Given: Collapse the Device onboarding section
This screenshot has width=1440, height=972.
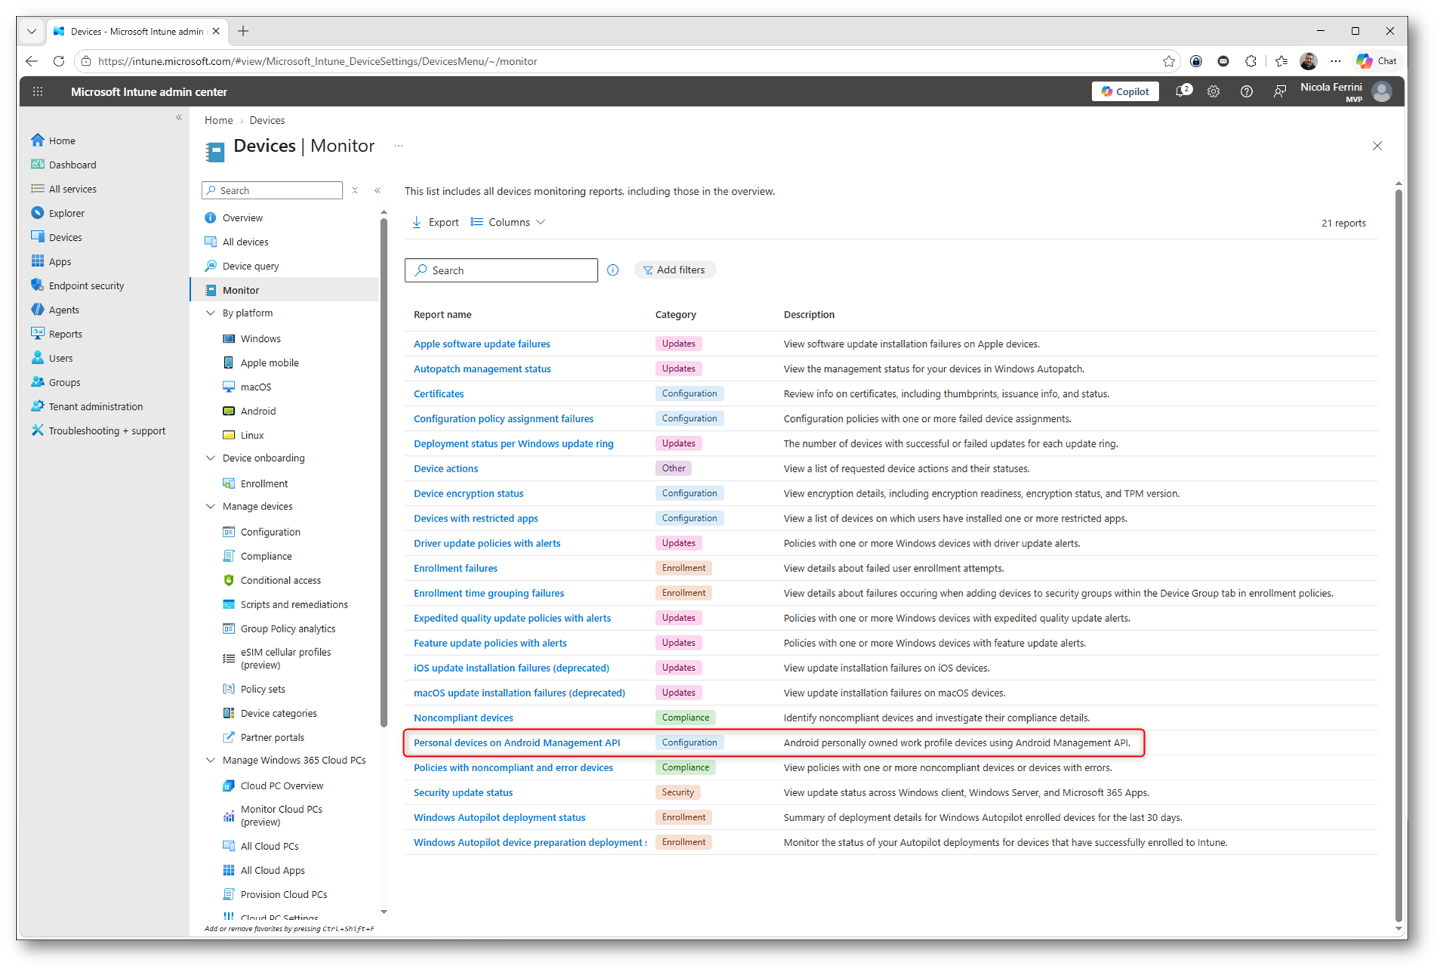Looking at the screenshot, I should pos(211,458).
